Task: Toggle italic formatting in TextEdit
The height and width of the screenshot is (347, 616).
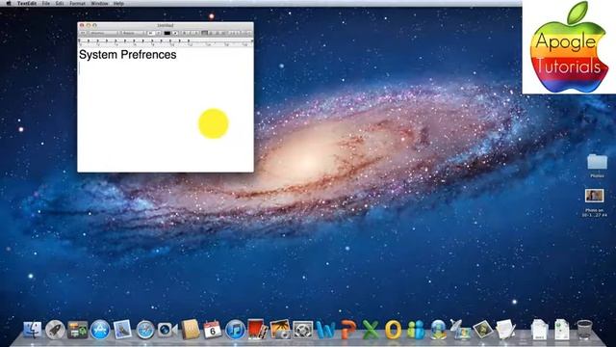Action: (x=191, y=33)
